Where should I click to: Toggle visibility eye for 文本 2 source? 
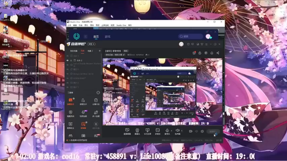67,60
